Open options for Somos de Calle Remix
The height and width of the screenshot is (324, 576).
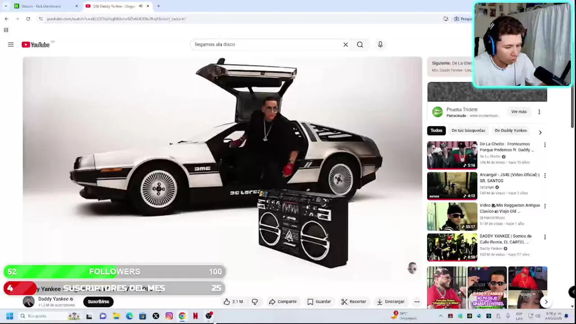[x=544, y=237]
